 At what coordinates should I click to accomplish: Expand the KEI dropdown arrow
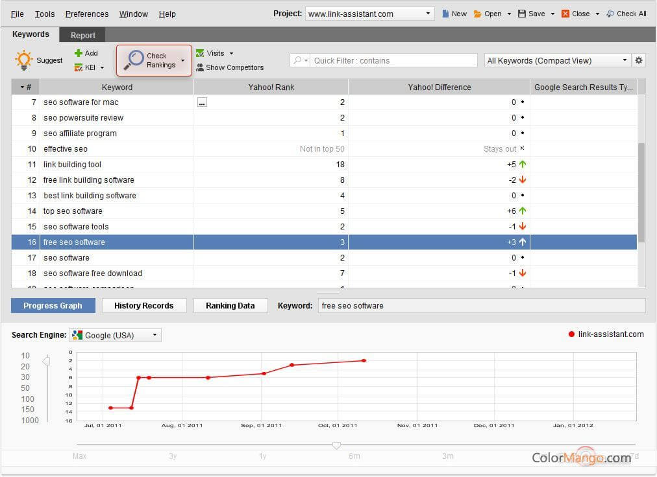coord(102,67)
